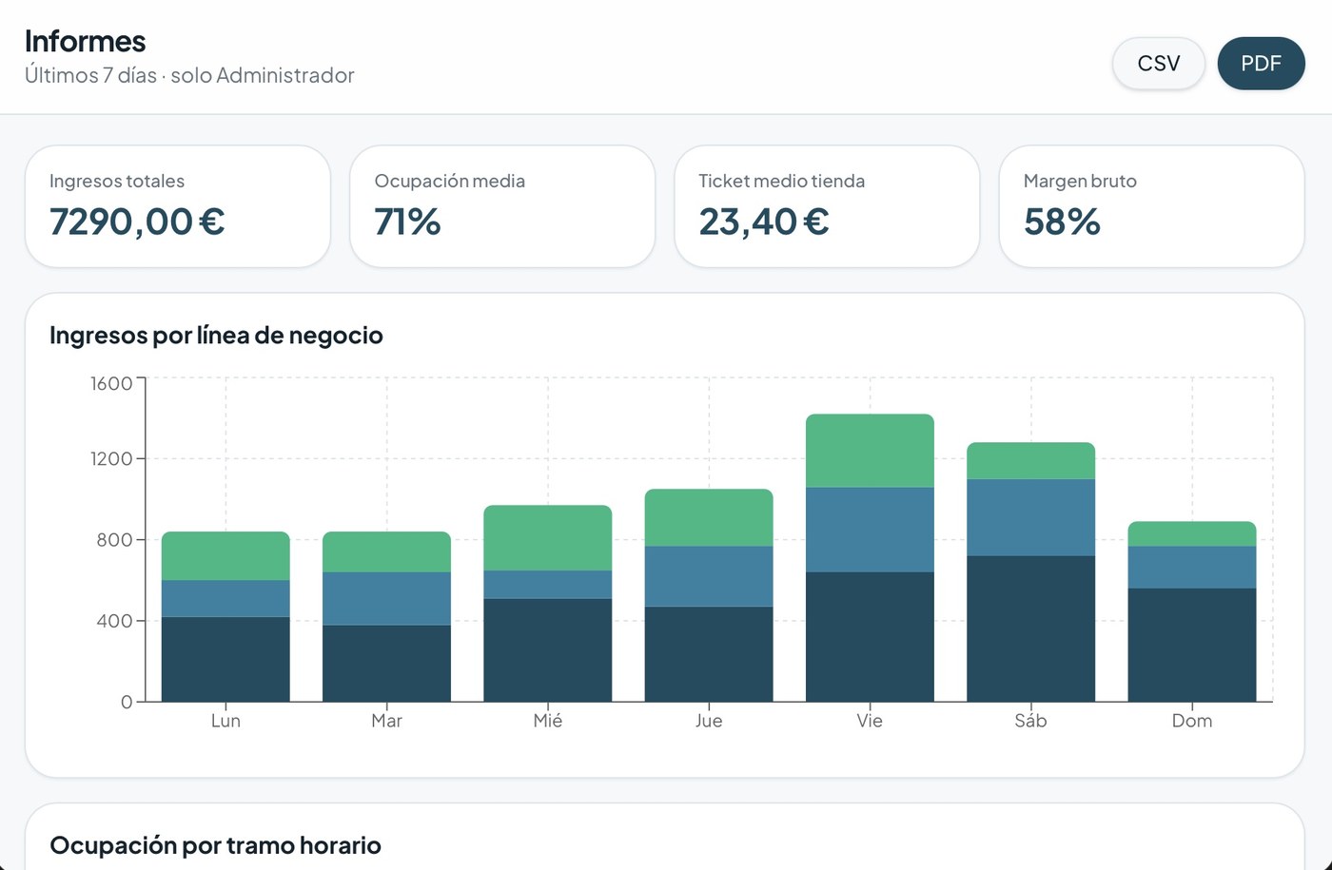Click the 'Ocupación por tramo horario' heading
Viewport: 1332px width, 870px height.
(x=215, y=845)
